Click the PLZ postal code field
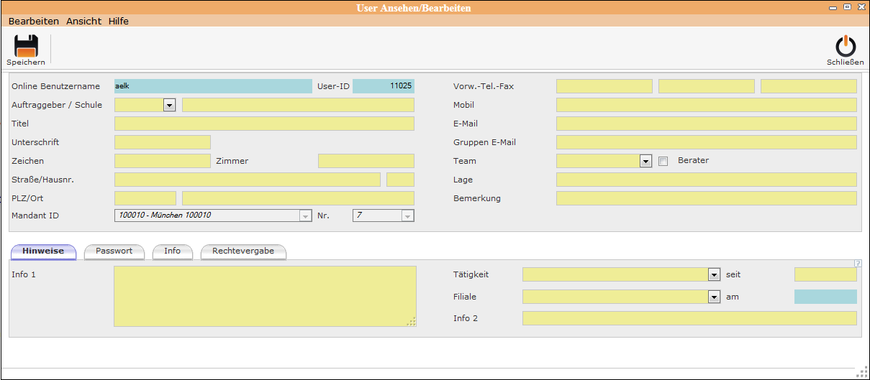Image resolution: width=870 pixels, height=380 pixels. (x=145, y=198)
